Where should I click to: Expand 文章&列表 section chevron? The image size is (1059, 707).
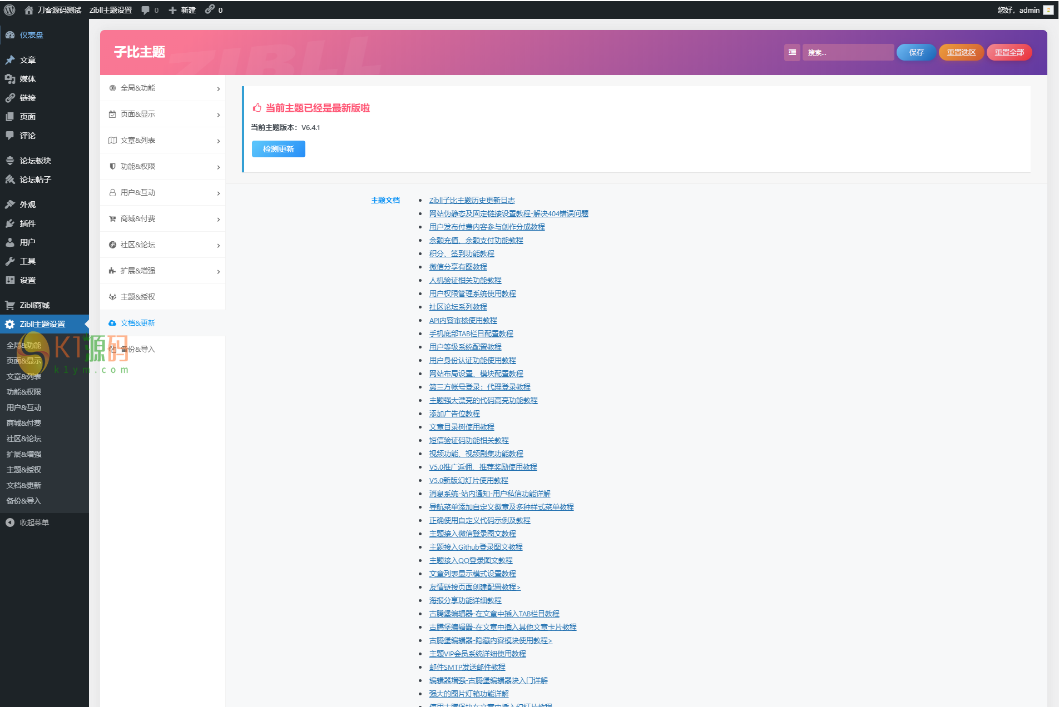pyautogui.click(x=219, y=141)
